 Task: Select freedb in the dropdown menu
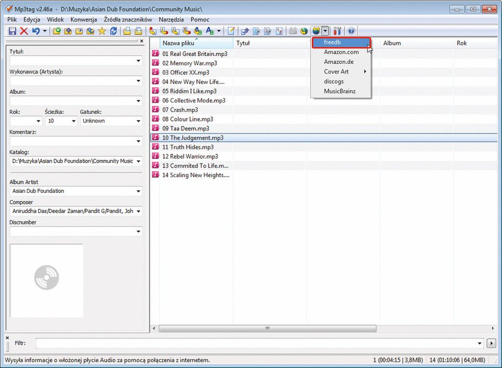pos(340,43)
